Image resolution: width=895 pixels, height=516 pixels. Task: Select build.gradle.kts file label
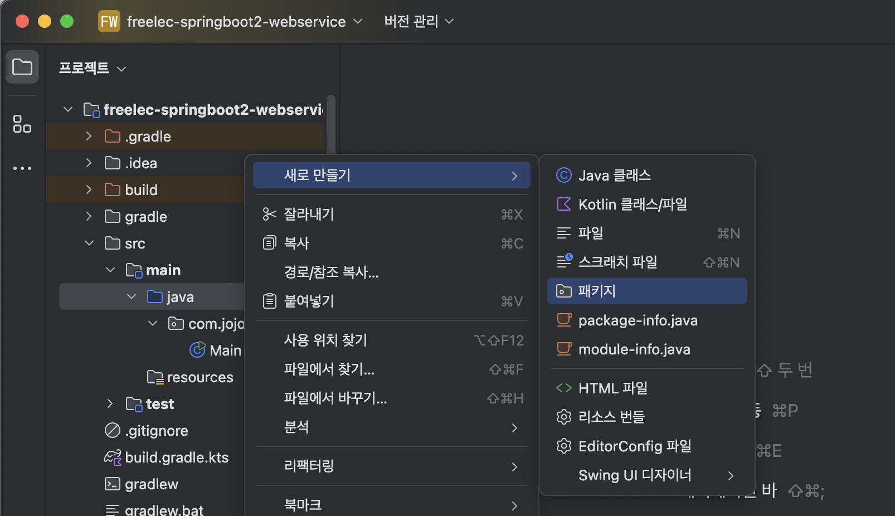(177, 457)
